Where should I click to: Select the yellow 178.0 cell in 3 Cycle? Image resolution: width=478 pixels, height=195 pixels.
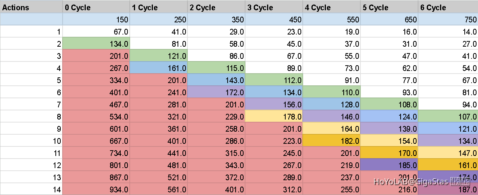click(274, 117)
